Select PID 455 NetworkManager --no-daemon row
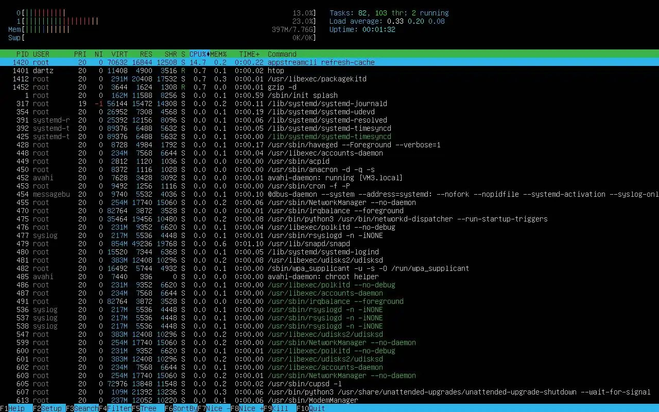This screenshot has width=659, height=412. point(329,202)
